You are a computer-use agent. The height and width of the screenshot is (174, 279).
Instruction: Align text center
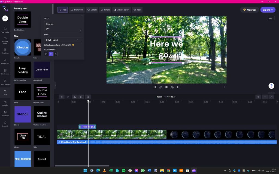click(51, 54)
